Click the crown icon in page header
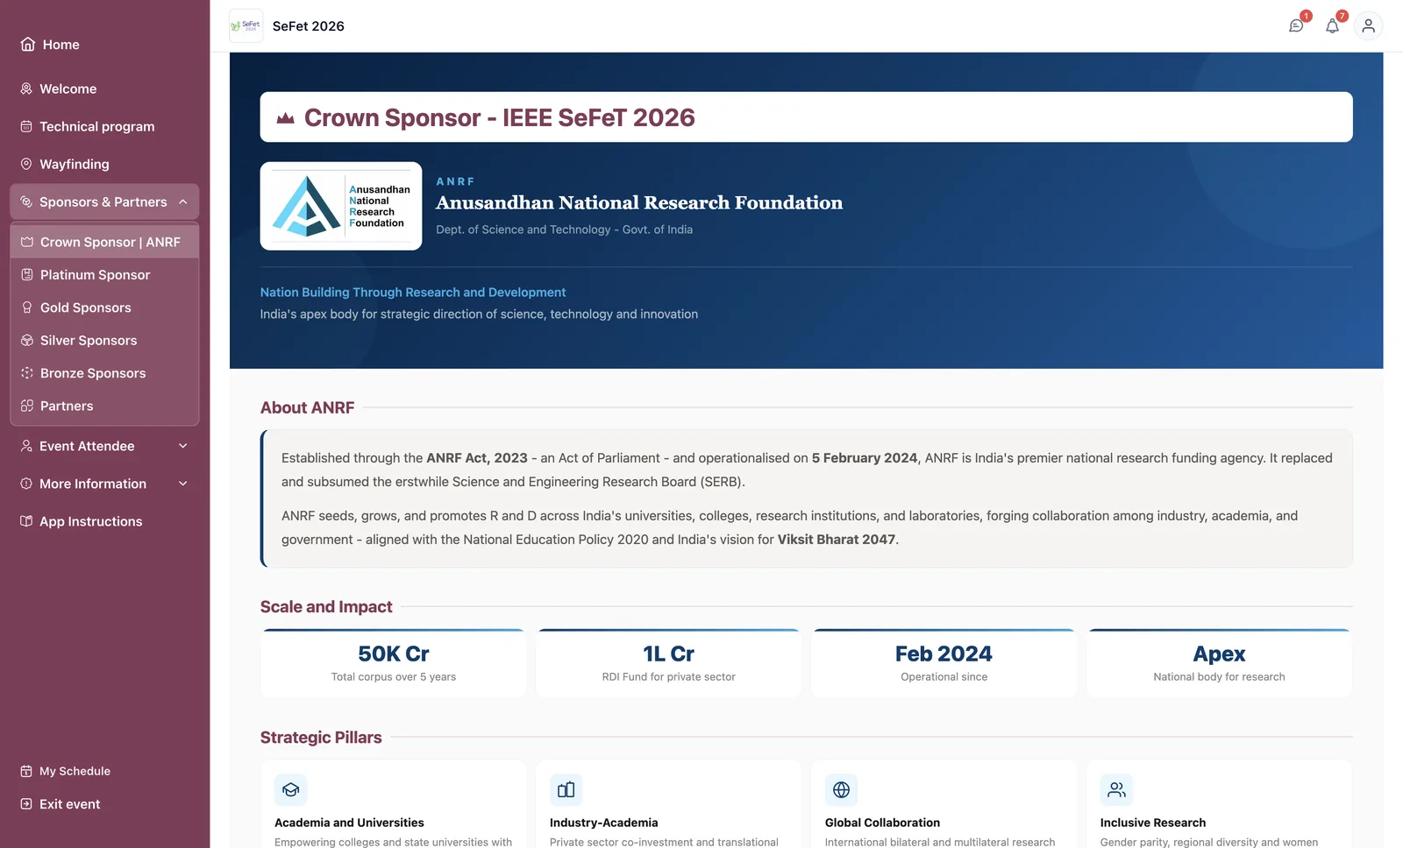The width and height of the screenshot is (1403, 848). 286,118
